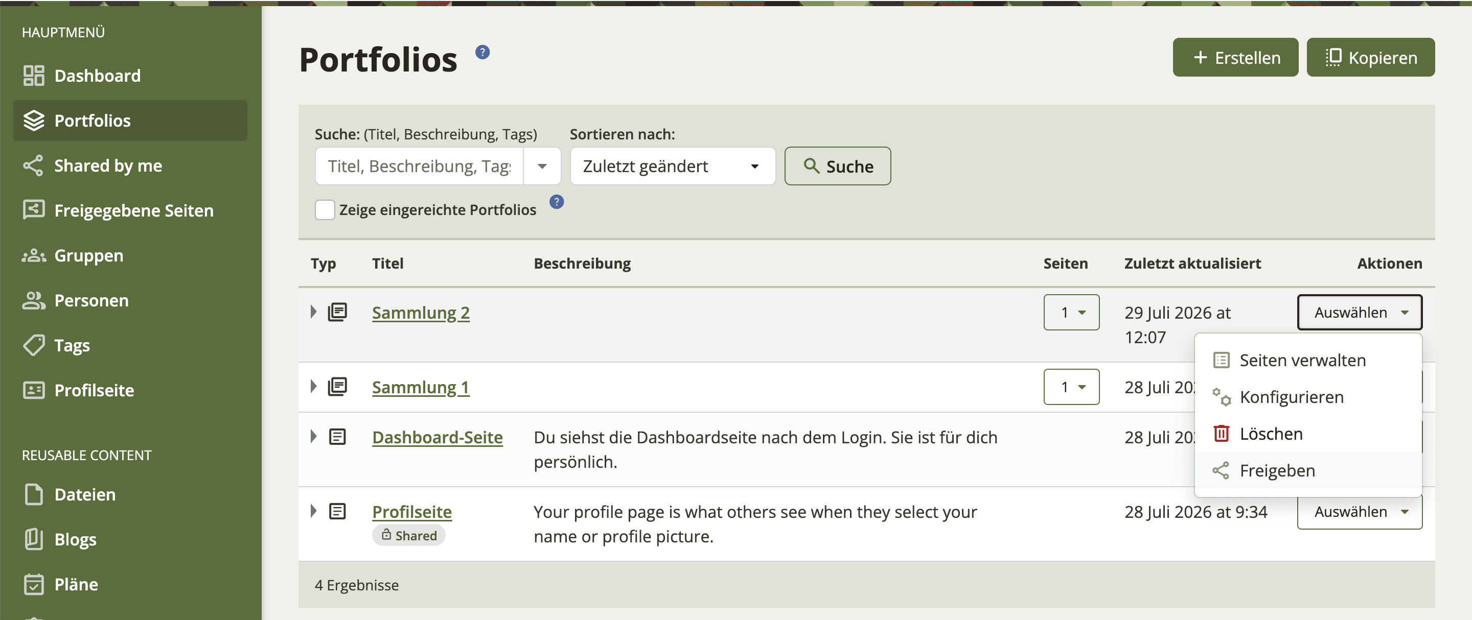
Task: Open the Profilseite portfolio link
Action: (x=411, y=512)
